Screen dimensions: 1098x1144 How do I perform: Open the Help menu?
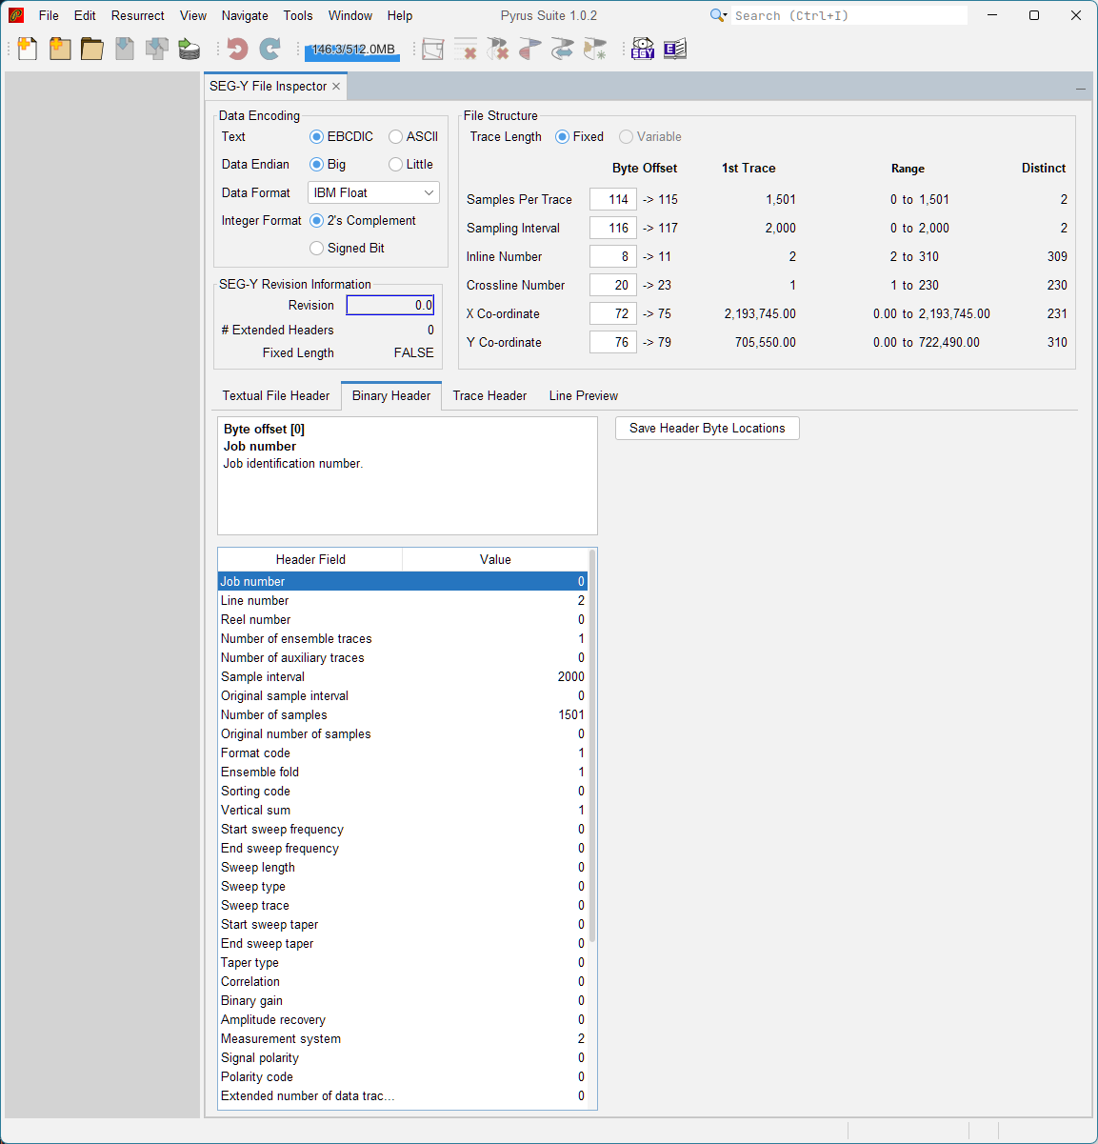400,15
